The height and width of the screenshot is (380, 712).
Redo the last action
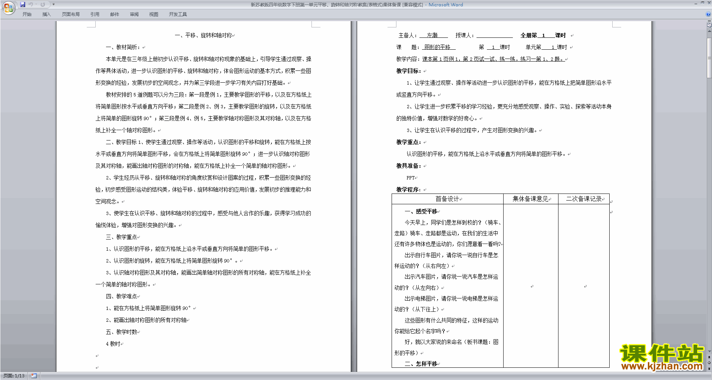pos(43,4)
